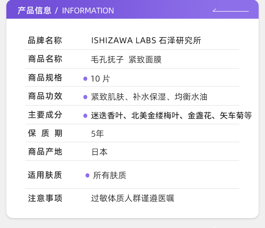Click the arrow line in the purple header

tap(231, 11)
